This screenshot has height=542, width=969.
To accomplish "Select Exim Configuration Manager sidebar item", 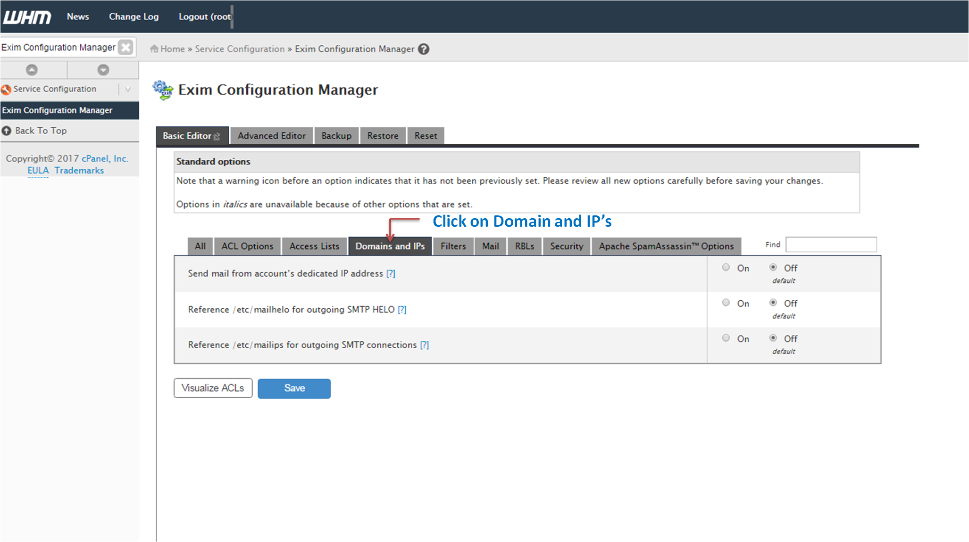I will point(69,110).
